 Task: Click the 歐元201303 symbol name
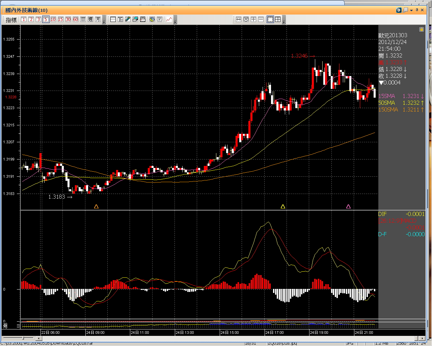(x=393, y=35)
